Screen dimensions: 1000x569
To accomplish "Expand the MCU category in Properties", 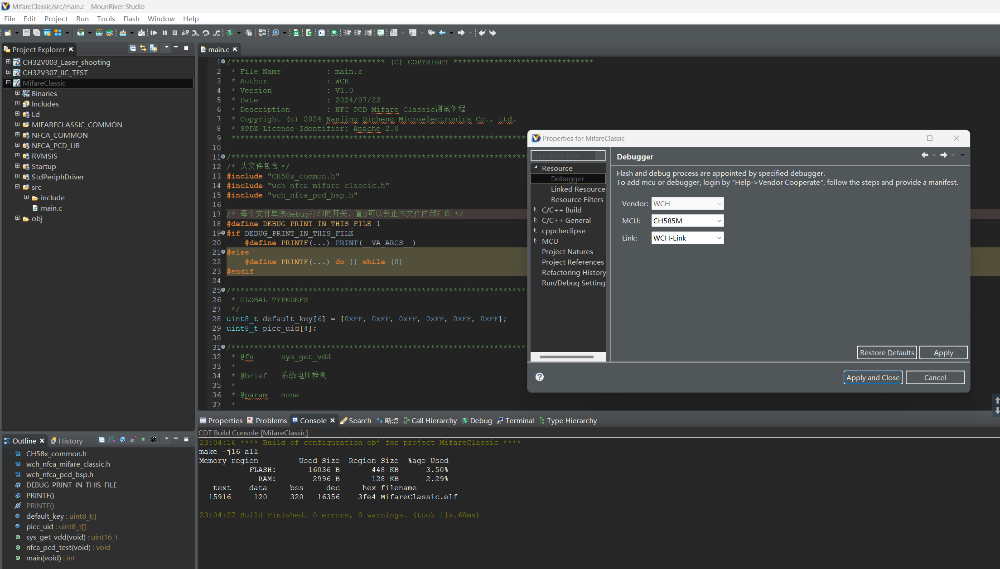I will pos(536,241).
